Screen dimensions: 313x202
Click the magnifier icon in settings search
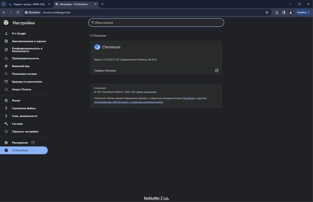coord(93,23)
